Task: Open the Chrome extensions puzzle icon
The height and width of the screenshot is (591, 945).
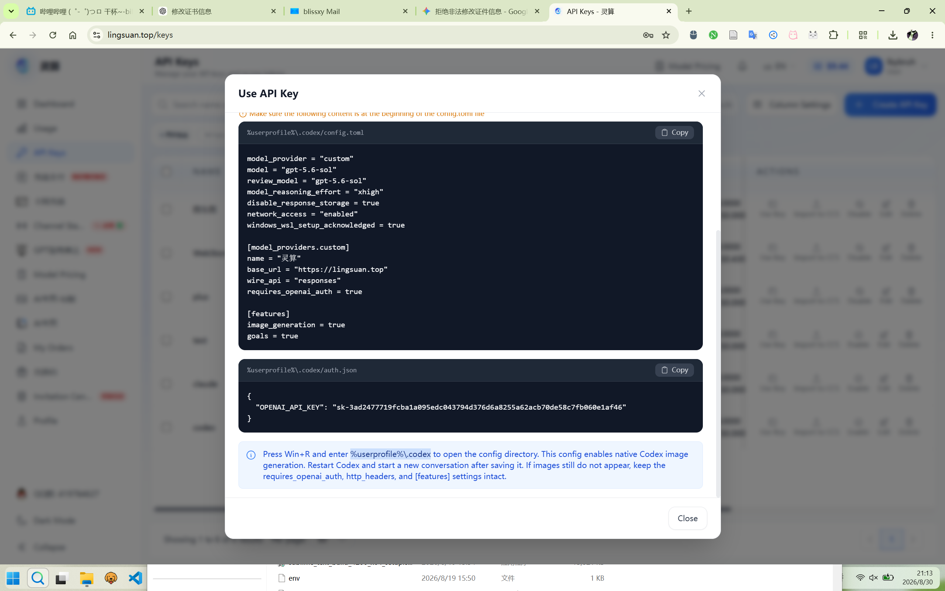Action: tap(833, 35)
